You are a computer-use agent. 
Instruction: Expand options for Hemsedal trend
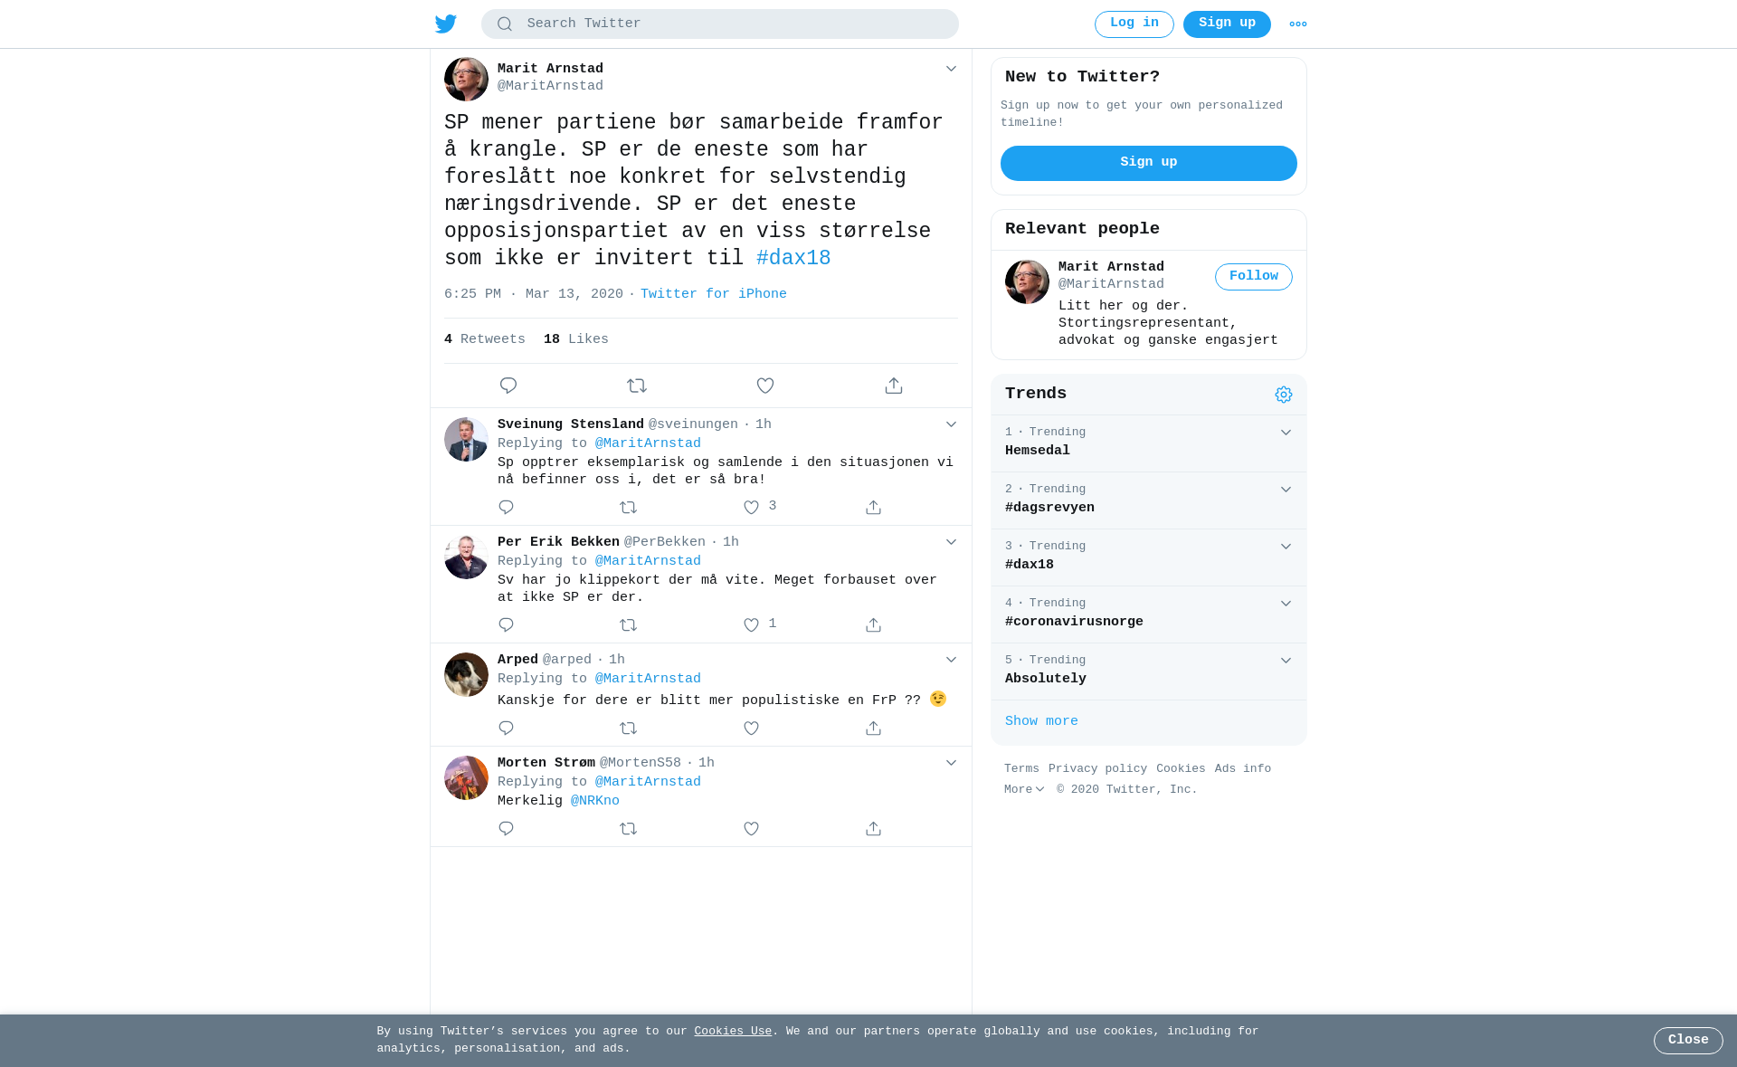click(1286, 433)
